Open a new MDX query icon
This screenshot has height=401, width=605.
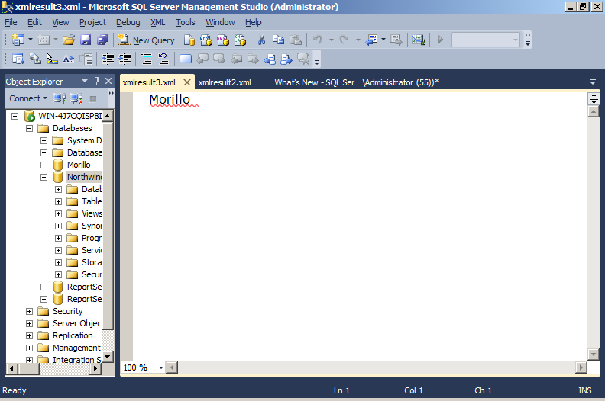(x=206, y=40)
